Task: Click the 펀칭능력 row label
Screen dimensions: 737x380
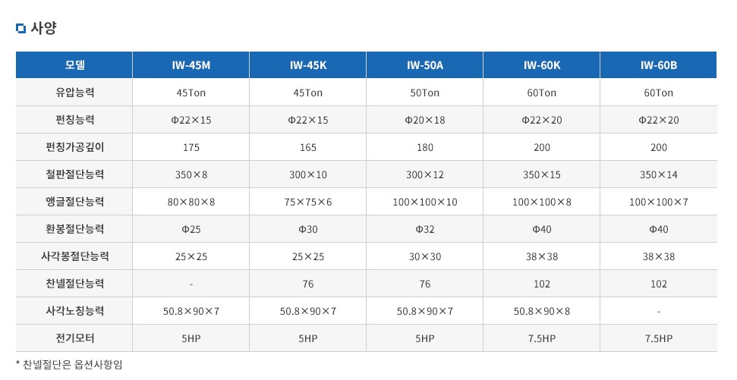Action: click(74, 120)
